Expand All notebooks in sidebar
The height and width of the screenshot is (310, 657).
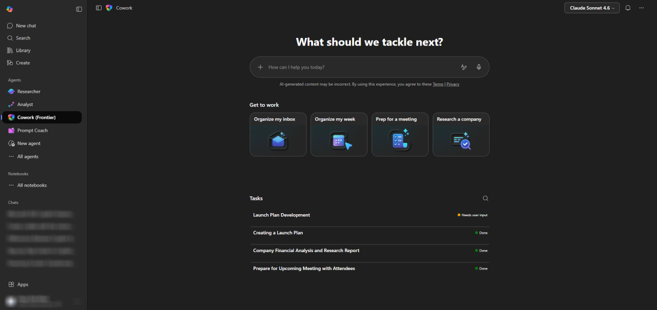coord(32,185)
